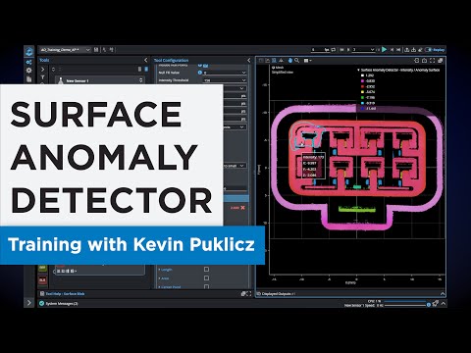The width and height of the screenshot is (471, 353).
Task: Click the GoPxL logo icon at top-left
Action: [29, 51]
